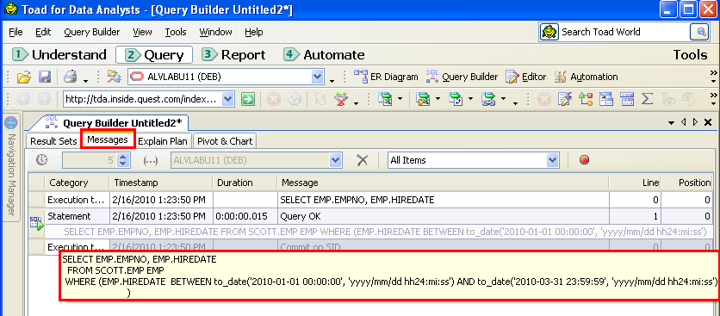Expand the URL address dropdown

(228, 99)
